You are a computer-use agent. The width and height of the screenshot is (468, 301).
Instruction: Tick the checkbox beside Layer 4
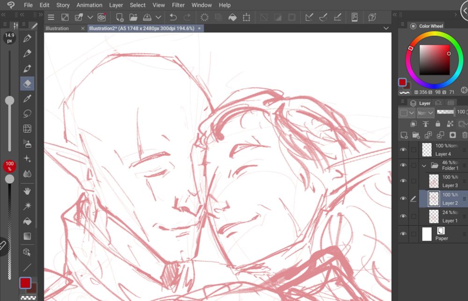coord(414,150)
